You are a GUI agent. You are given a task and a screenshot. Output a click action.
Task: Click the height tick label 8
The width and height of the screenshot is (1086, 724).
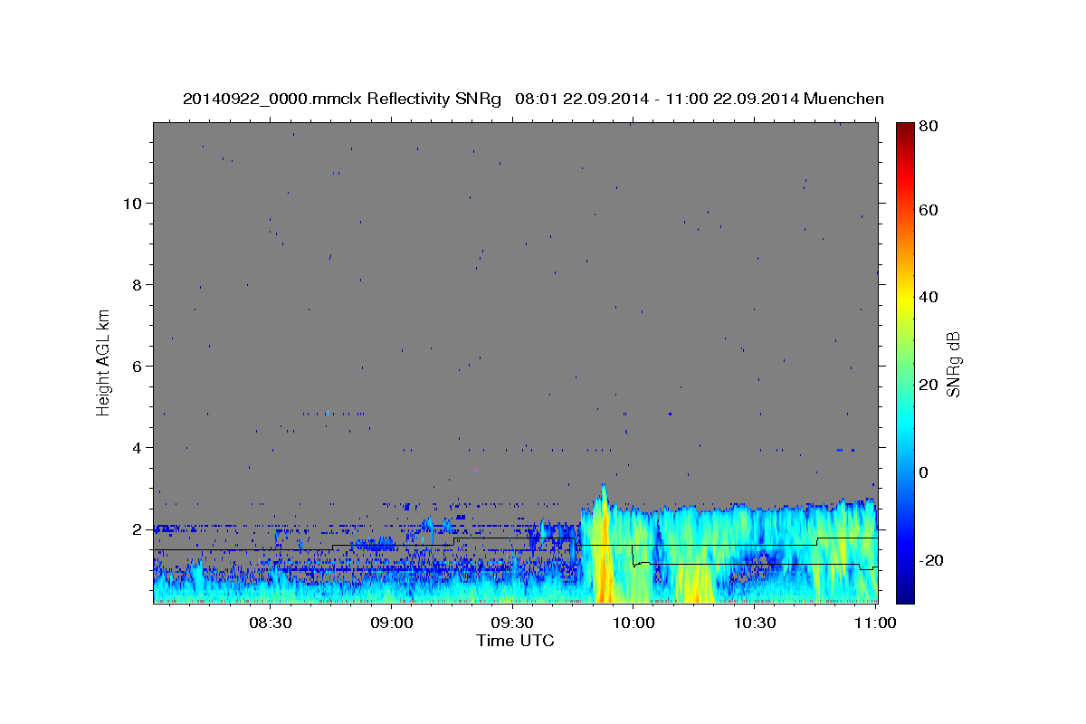138,284
